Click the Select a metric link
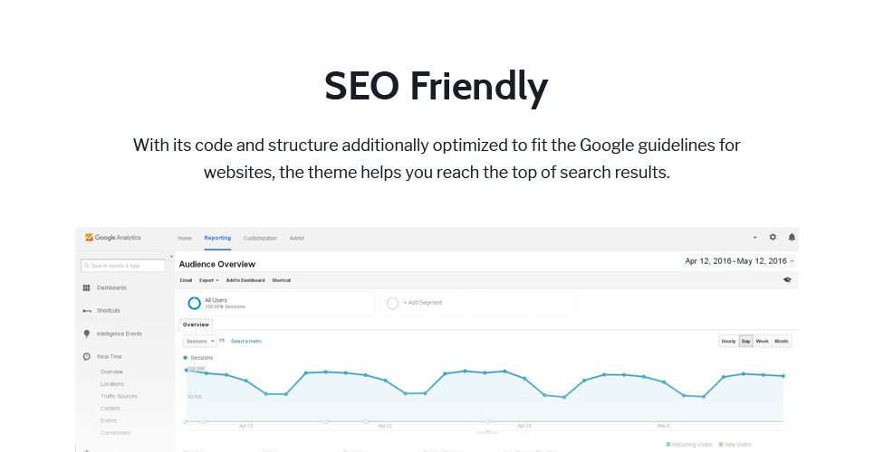The image size is (874, 452). click(x=246, y=341)
